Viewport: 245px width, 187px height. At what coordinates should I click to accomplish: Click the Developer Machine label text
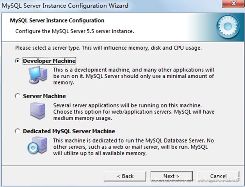tap(50, 61)
